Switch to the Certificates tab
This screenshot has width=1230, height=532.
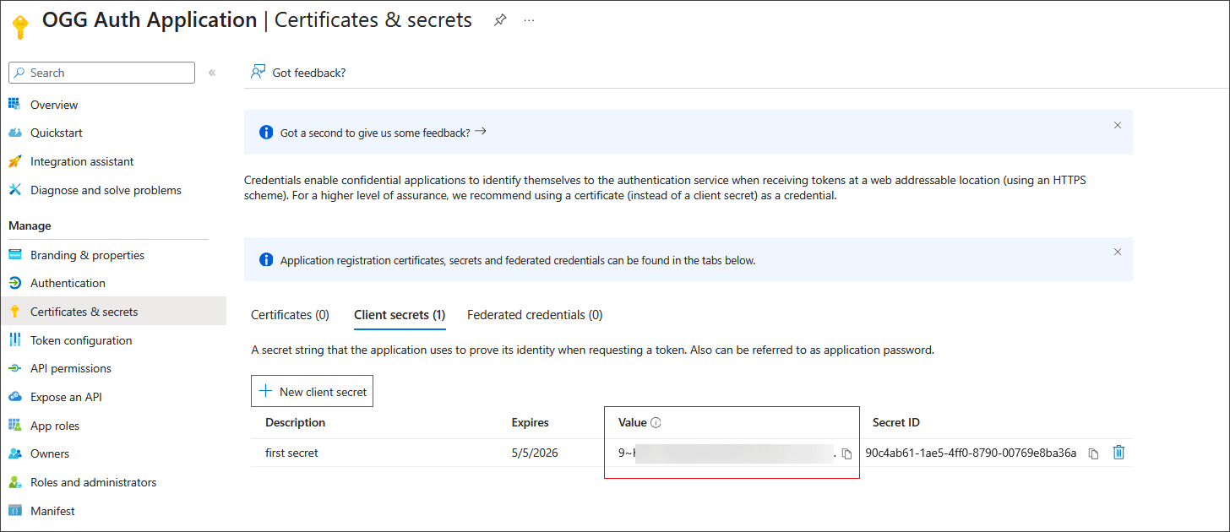(x=290, y=314)
